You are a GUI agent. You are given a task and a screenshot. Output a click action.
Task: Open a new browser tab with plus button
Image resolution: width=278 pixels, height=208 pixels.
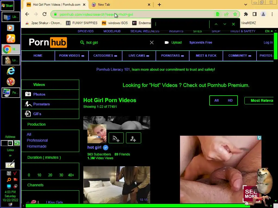[159, 5]
